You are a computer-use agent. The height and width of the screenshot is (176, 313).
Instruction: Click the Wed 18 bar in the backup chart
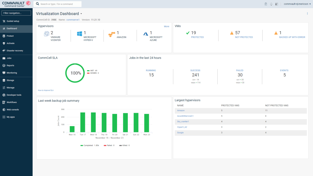(93, 122)
